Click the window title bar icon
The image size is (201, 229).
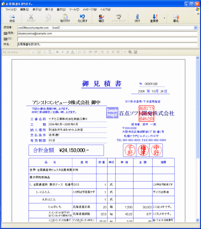click(3, 4)
